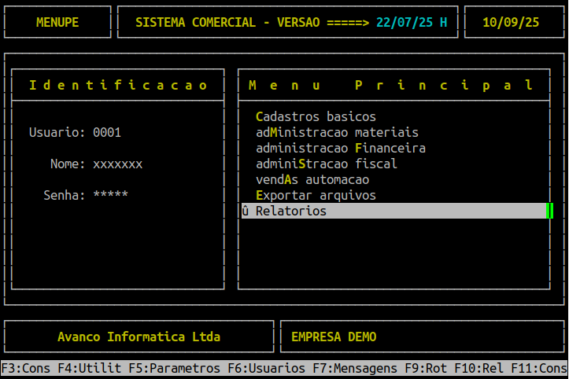Click the Nome field with xxxxxxx

(x=117, y=164)
